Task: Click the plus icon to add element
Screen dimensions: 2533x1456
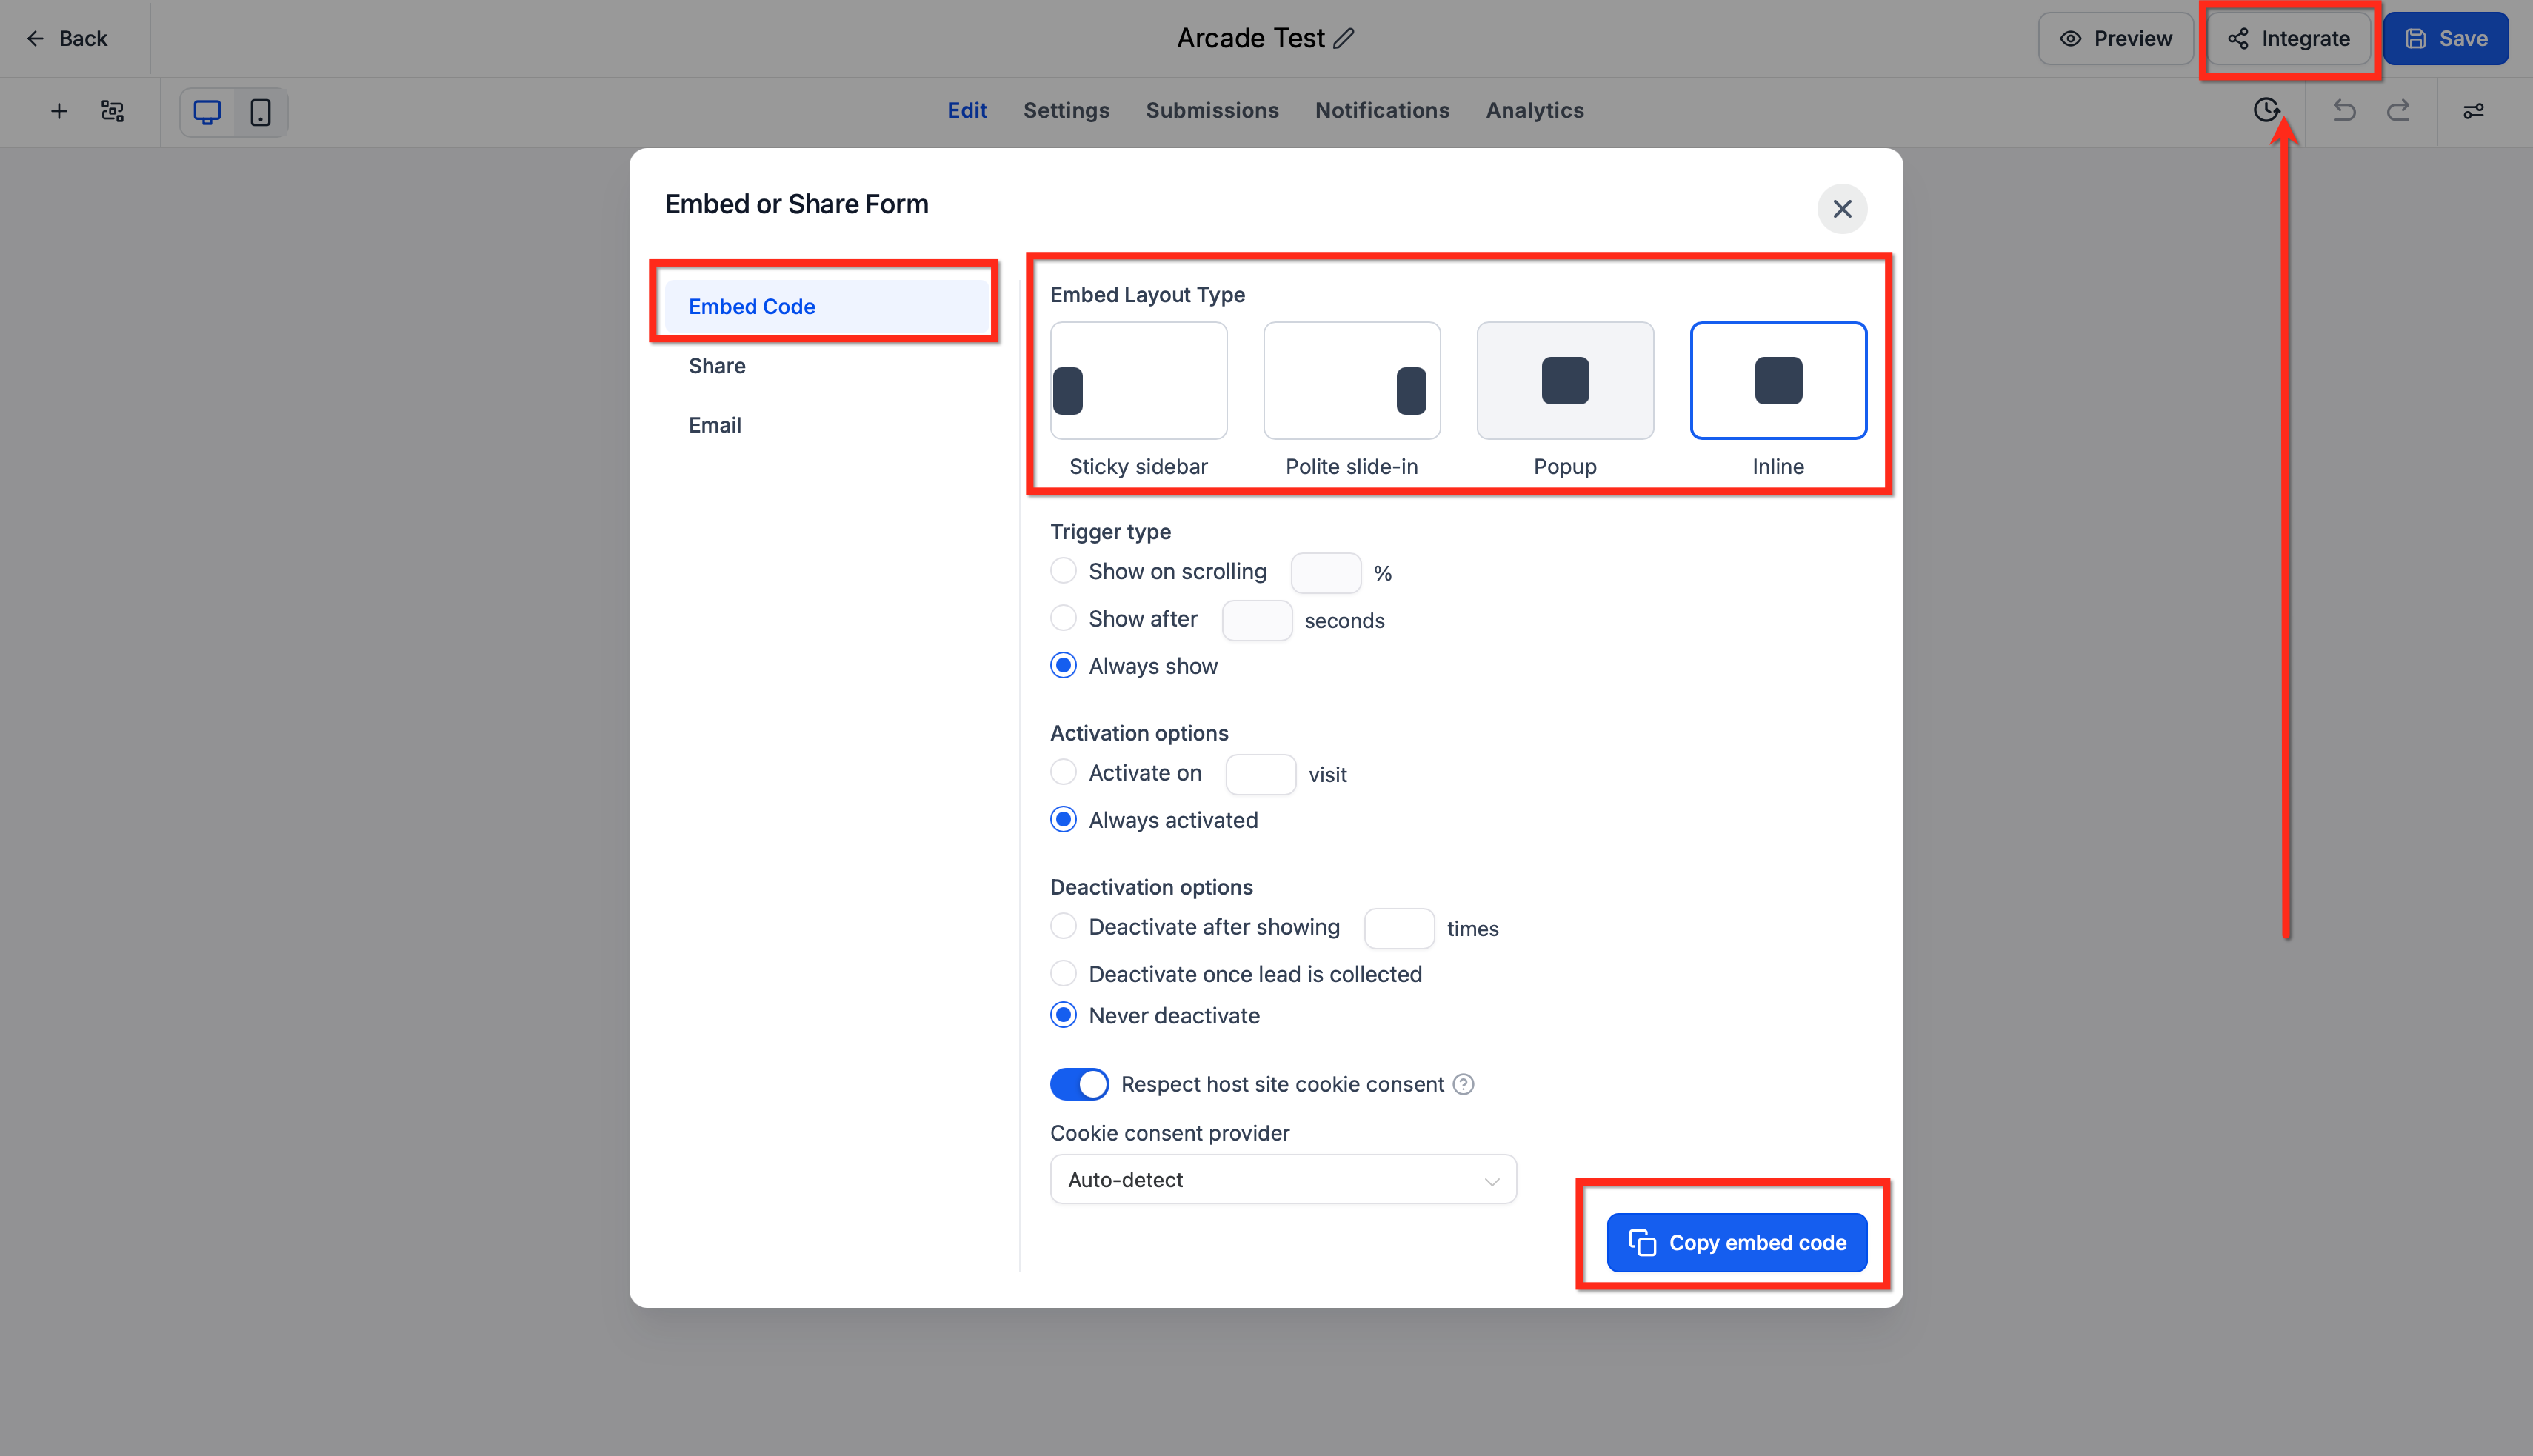Action: tap(59, 111)
